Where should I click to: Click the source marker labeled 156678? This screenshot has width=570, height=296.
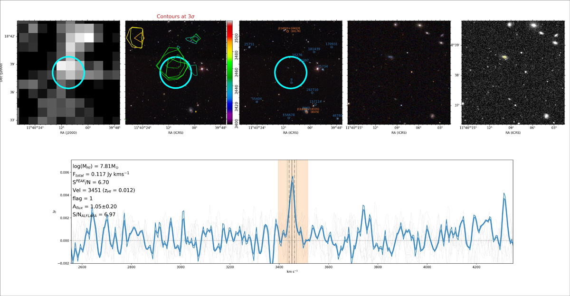288,118
